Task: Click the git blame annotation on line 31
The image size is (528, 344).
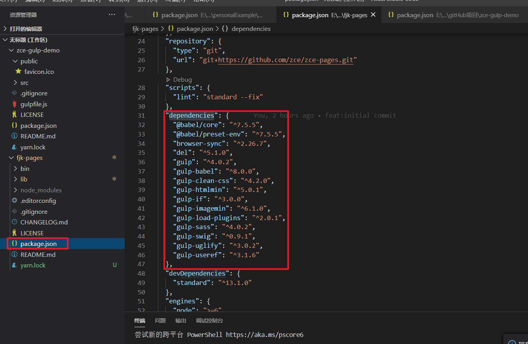Action: point(325,116)
